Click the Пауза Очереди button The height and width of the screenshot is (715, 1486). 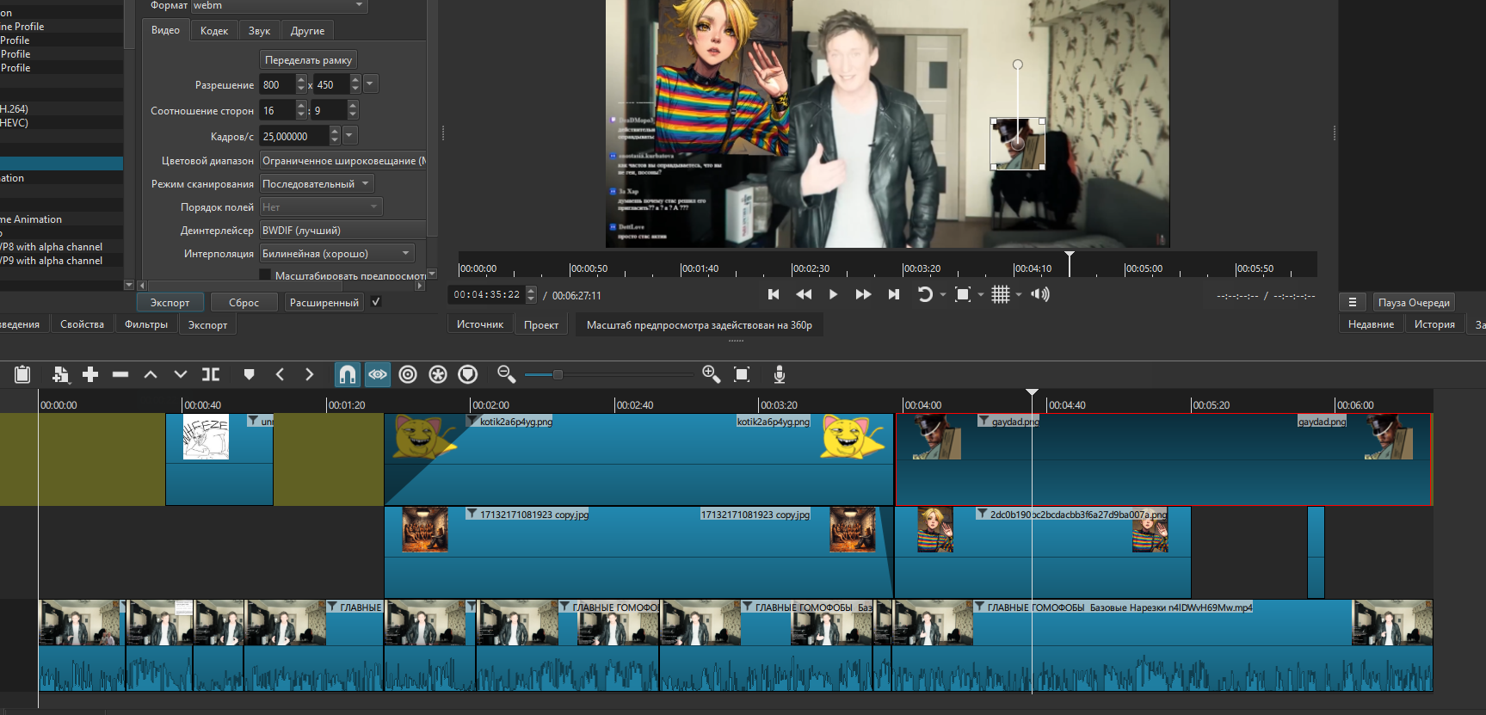pyautogui.click(x=1413, y=303)
